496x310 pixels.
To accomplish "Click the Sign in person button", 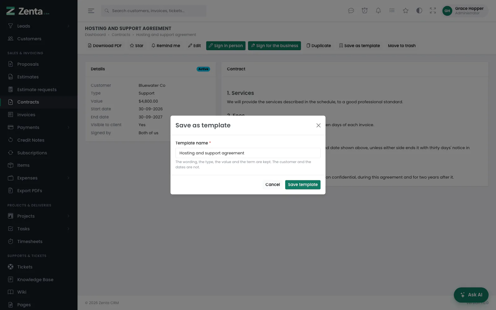I will pyautogui.click(x=226, y=46).
